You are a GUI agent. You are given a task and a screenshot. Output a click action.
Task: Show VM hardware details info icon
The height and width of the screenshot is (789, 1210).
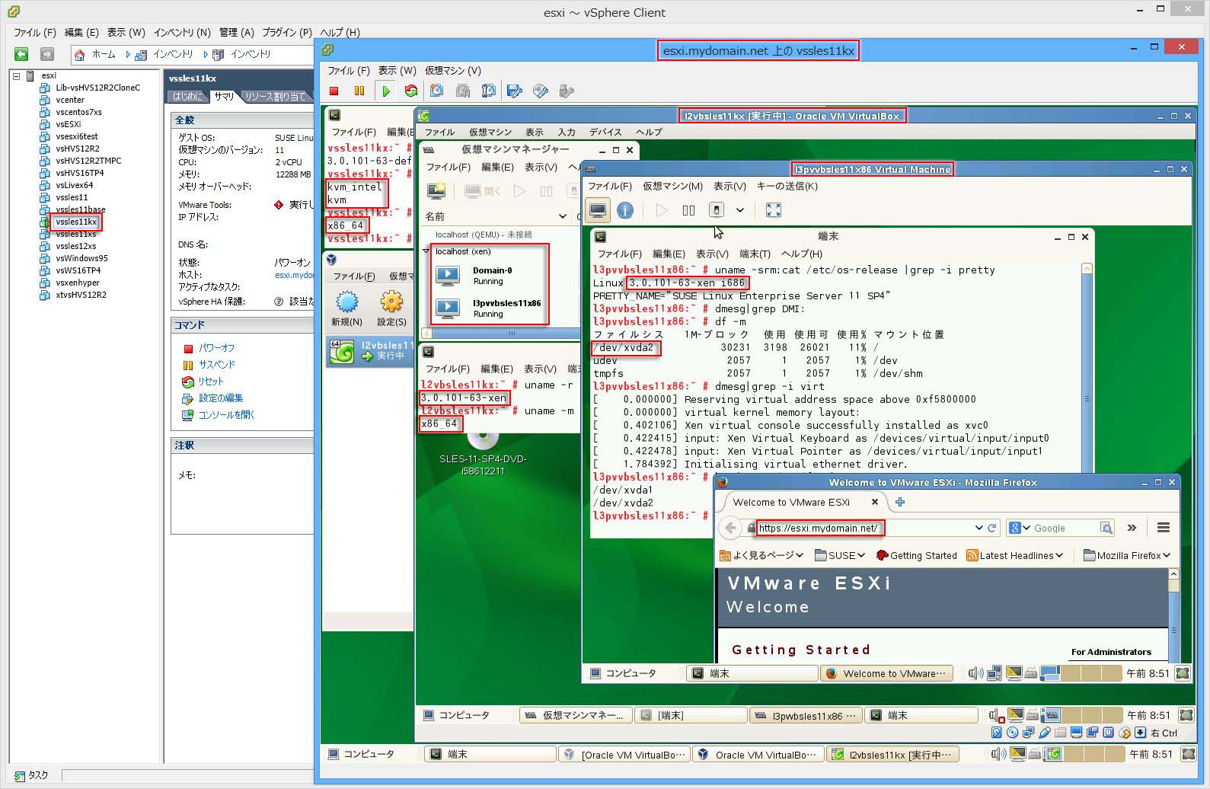tap(625, 209)
